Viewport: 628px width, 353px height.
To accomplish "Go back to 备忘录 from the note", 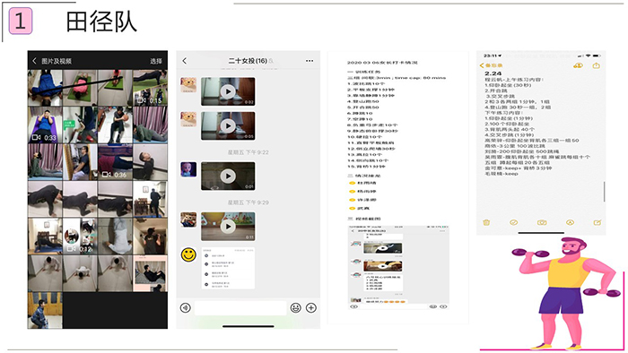I will tap(491, 65).
